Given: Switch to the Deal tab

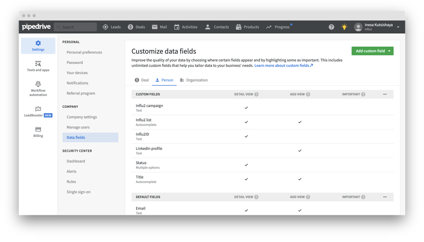Looking at the screenshot, I should click(x=142, y=80).
